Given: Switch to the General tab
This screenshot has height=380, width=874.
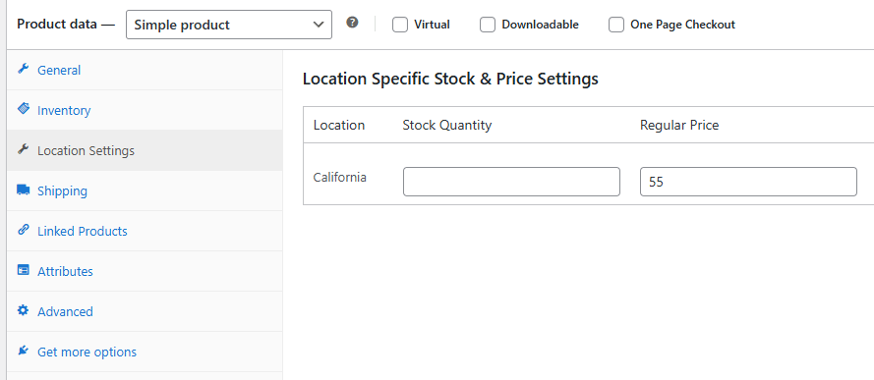Looking at the screenshot, I should (x=145, y=70).
